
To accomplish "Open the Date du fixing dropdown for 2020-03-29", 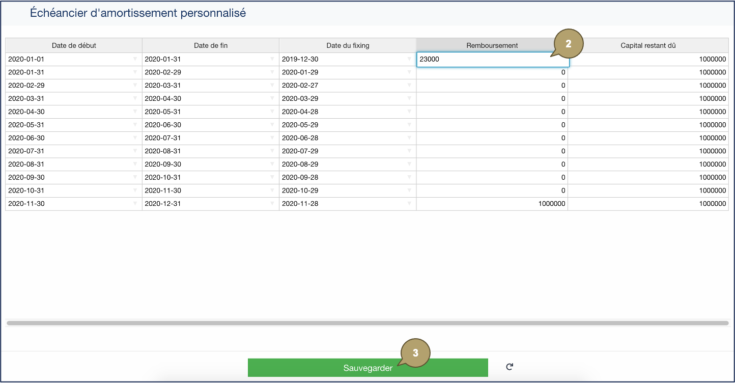I will (410, 98).
